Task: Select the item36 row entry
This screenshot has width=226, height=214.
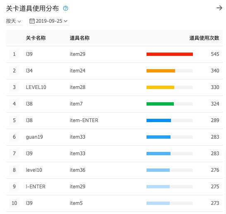Action: click(x=114, y=170)
